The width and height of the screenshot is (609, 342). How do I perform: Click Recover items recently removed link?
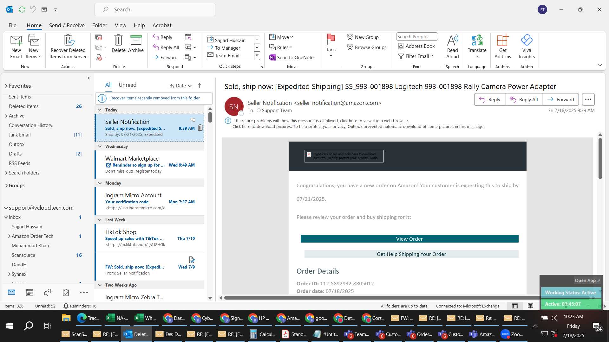pos(155,98)
